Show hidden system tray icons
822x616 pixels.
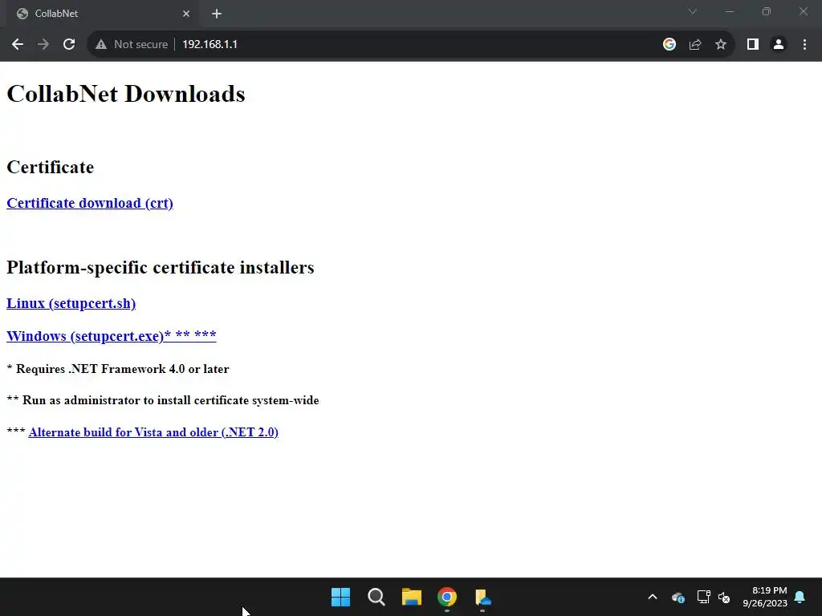point(652,597)
